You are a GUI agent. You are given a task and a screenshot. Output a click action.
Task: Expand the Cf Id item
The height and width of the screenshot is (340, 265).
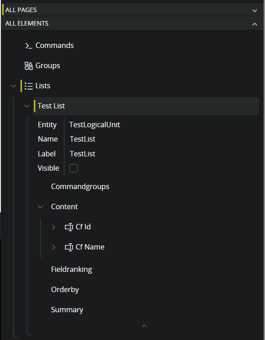pos(54,227)
